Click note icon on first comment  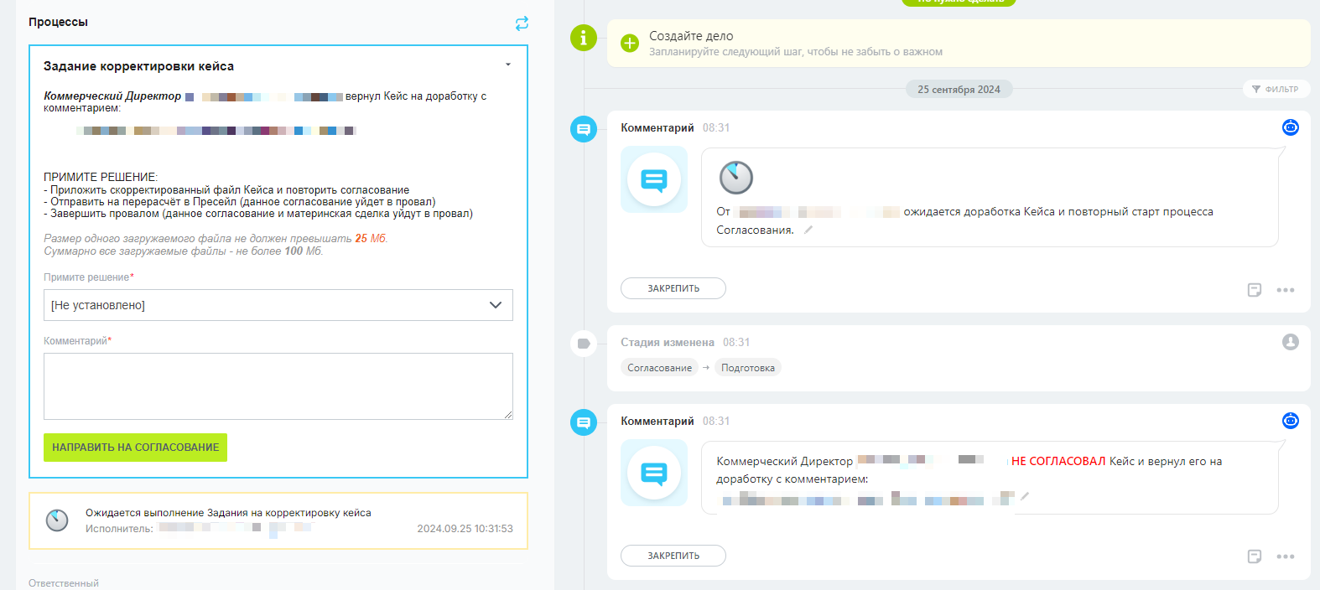tap(1255, 290)
